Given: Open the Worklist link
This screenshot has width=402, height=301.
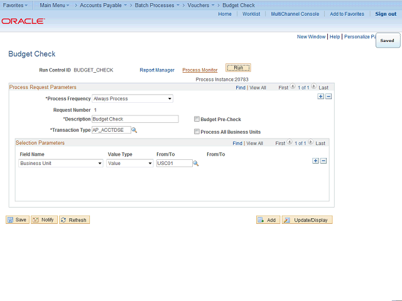Looking at the screenshot, I should (251, 14).
